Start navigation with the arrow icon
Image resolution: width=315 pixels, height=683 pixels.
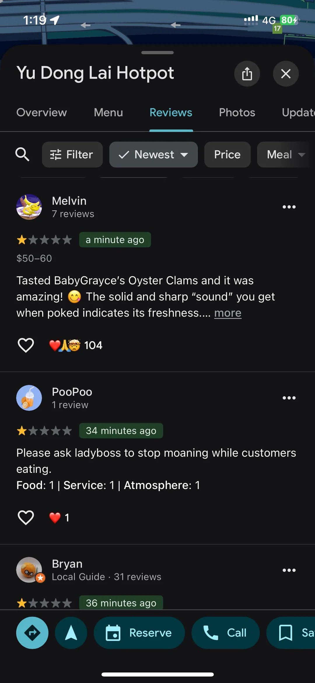(x=71, y=633)
